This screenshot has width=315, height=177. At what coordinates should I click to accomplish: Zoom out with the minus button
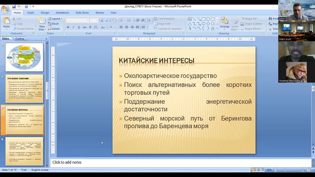coord(276,170)
